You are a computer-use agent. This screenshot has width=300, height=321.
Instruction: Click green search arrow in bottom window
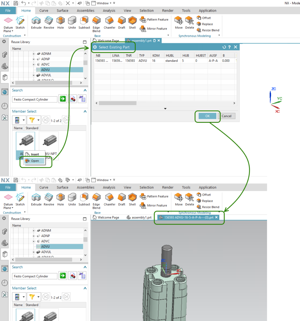click(63, 276)
